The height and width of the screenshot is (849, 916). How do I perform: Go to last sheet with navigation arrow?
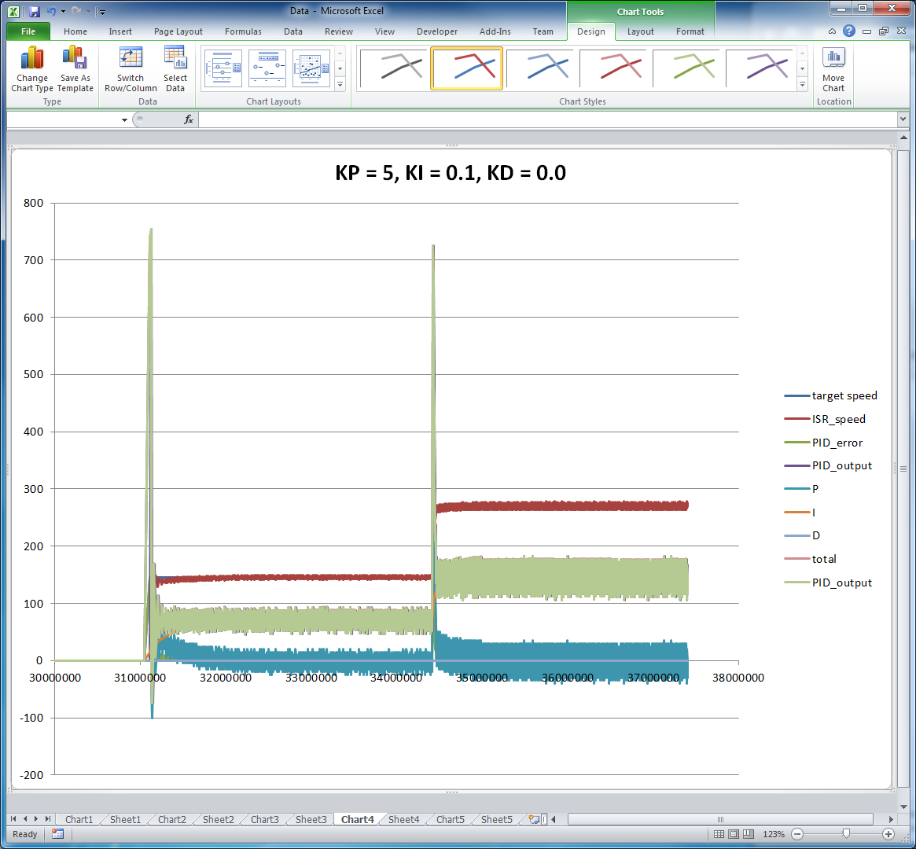pyautogui.click(x=48, y=819)
